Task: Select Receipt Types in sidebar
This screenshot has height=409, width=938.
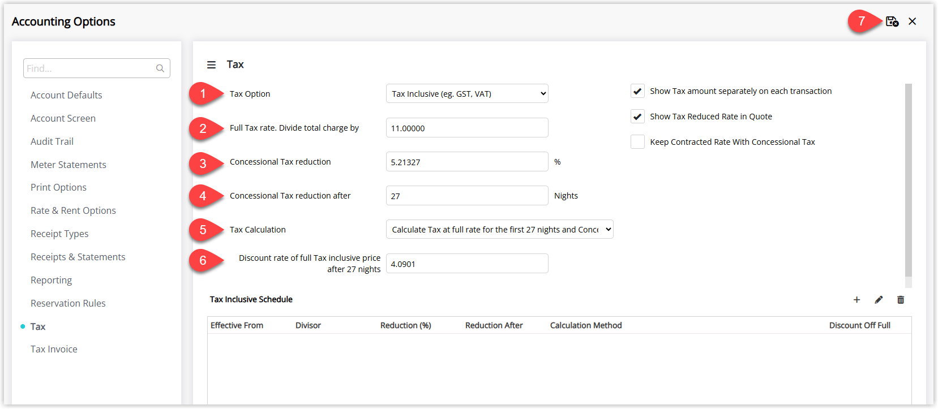Action: 59,234
